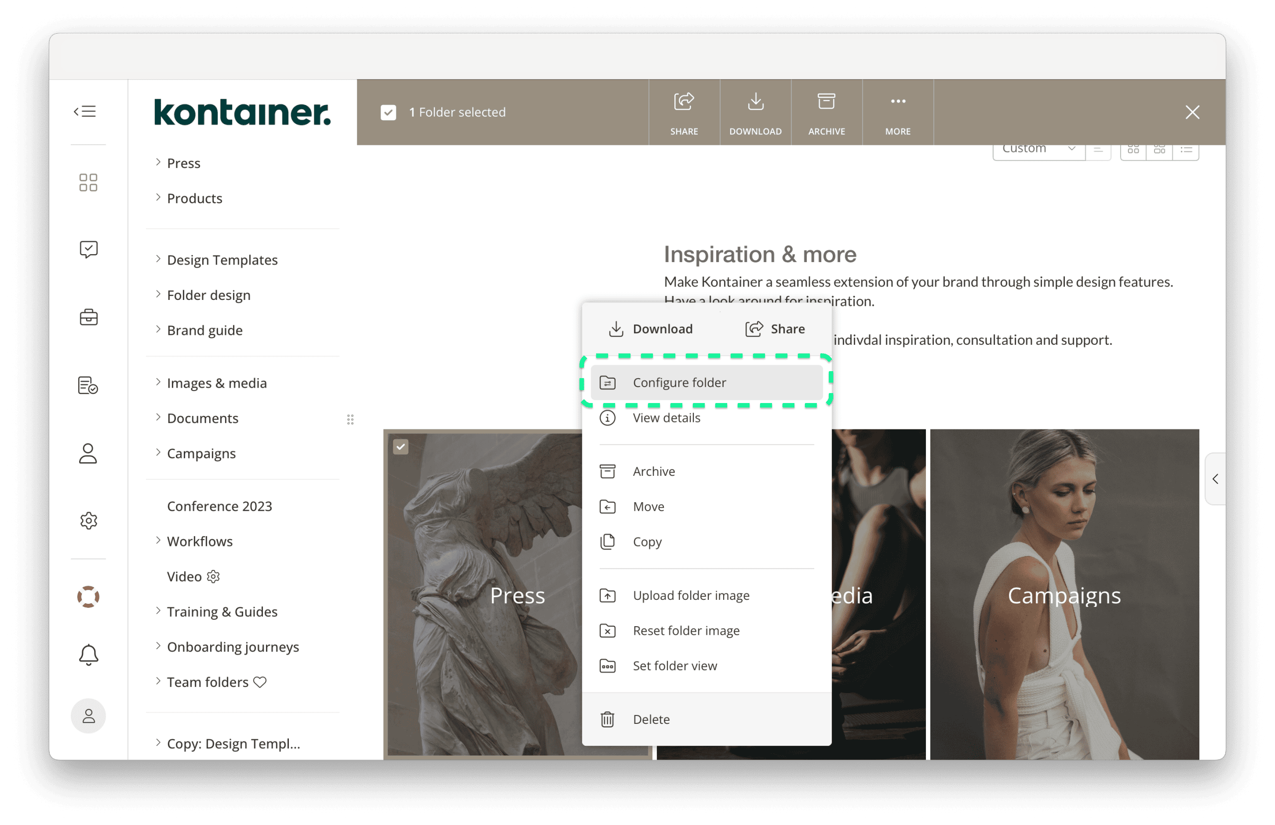Open the More options toolbar menu
Viewport: 1275px width, 825px height.
[x=897, y=112]
